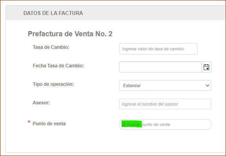Click the Fecha Tasa de Cambio label

click(x=59, y=66)
